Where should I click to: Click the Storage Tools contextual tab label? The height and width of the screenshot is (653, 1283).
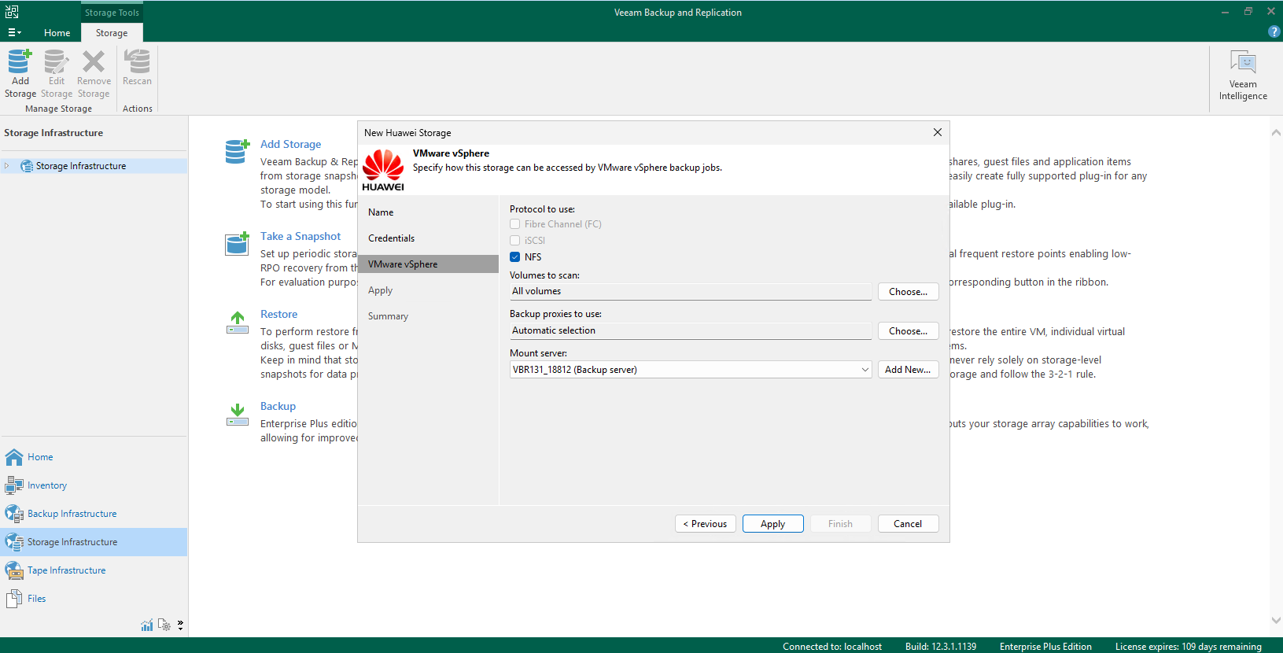tap(112, 13)
